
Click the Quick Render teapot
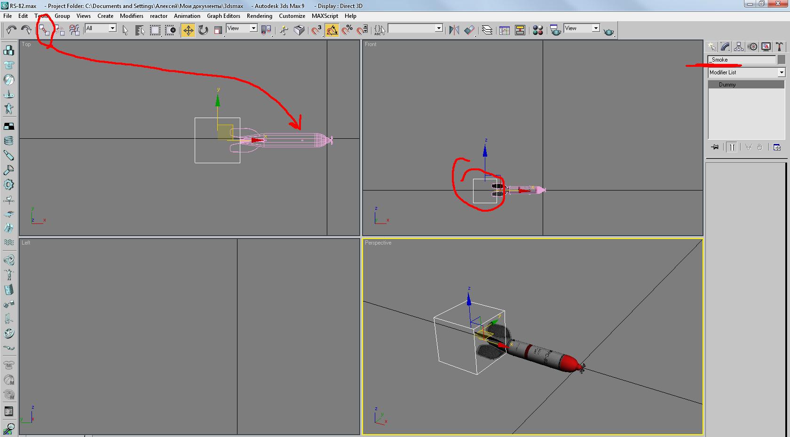609,31
